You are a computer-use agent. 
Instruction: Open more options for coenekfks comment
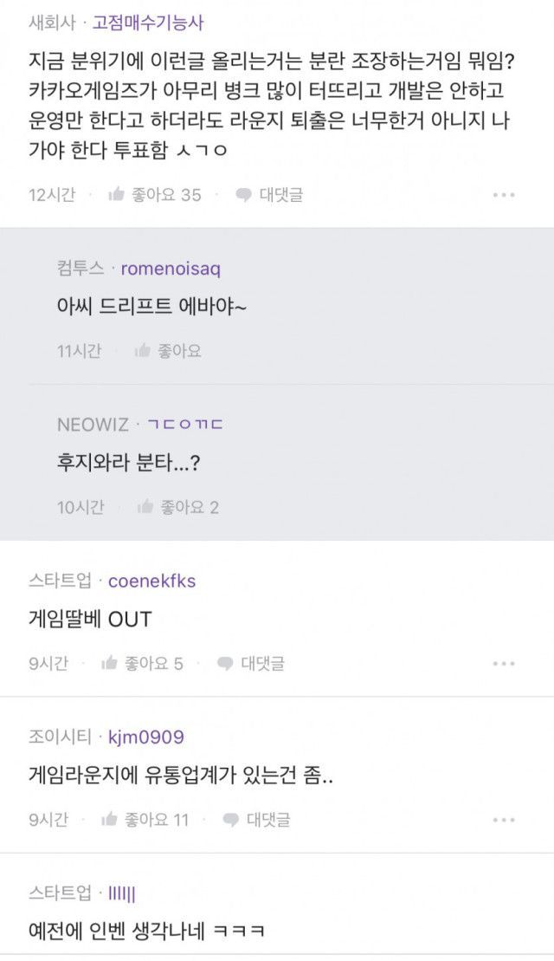(504, 664)
